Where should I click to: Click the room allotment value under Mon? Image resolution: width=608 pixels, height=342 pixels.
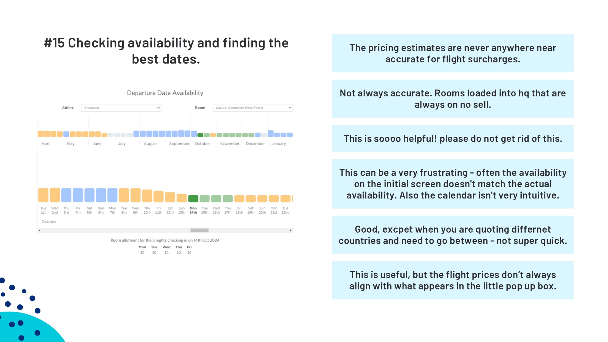pos(142,252)
